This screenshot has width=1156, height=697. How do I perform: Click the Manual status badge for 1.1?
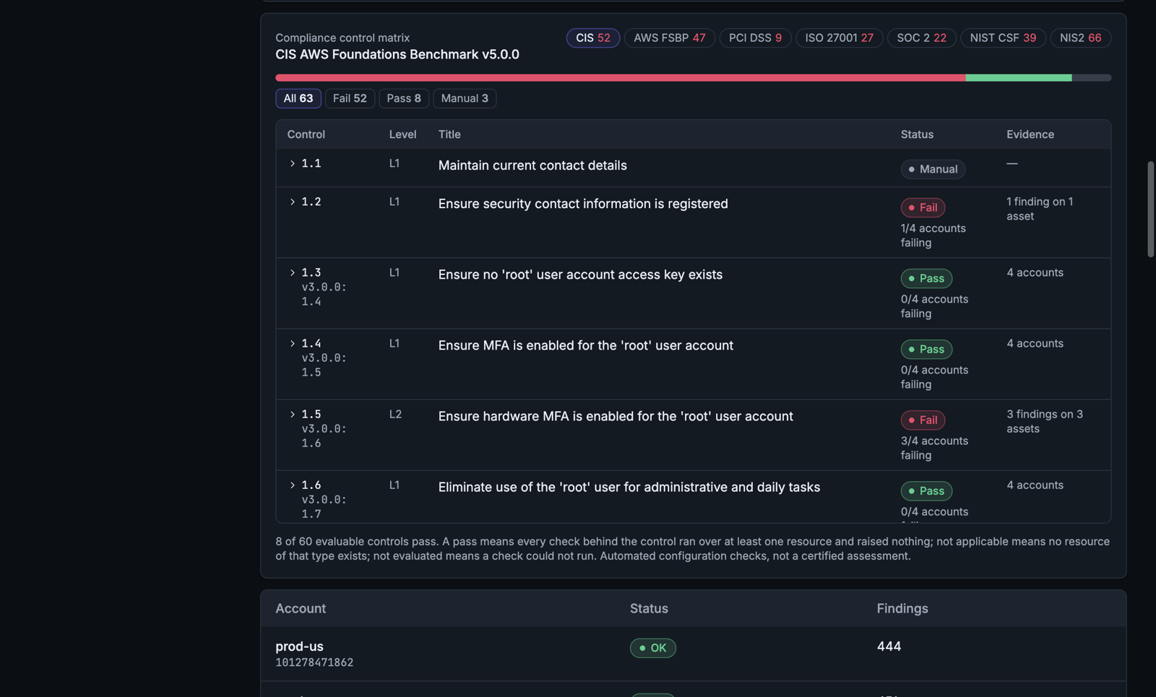933,169
